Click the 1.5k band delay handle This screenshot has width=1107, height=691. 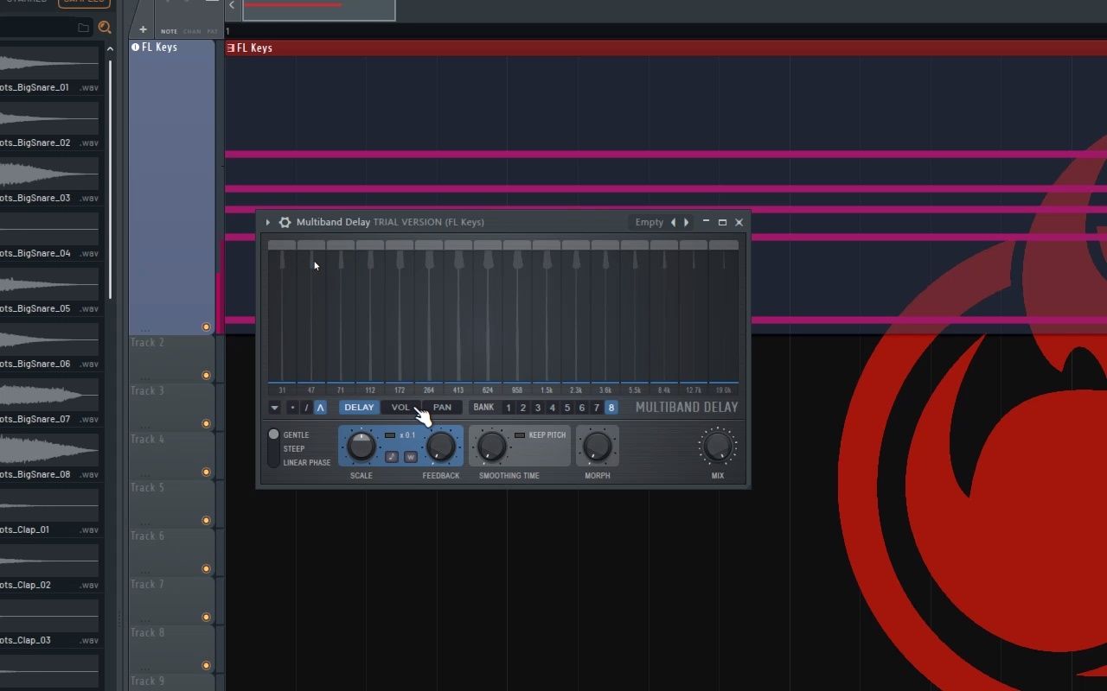point(547,258)
